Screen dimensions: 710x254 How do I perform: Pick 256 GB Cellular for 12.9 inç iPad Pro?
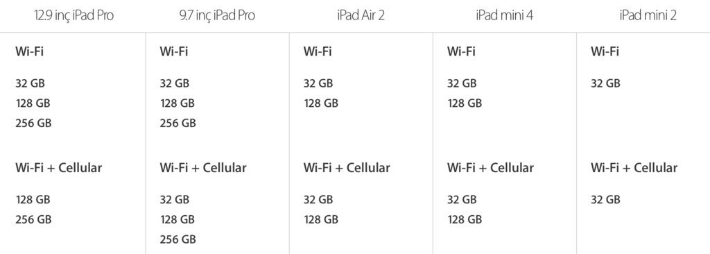tap(33, 219)
